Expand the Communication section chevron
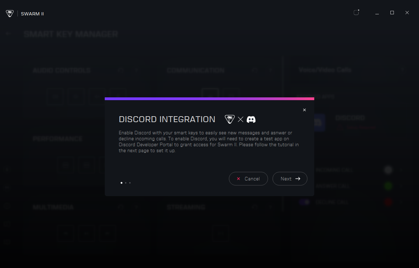Screen dimensions: 419x268 click(271, 70)
